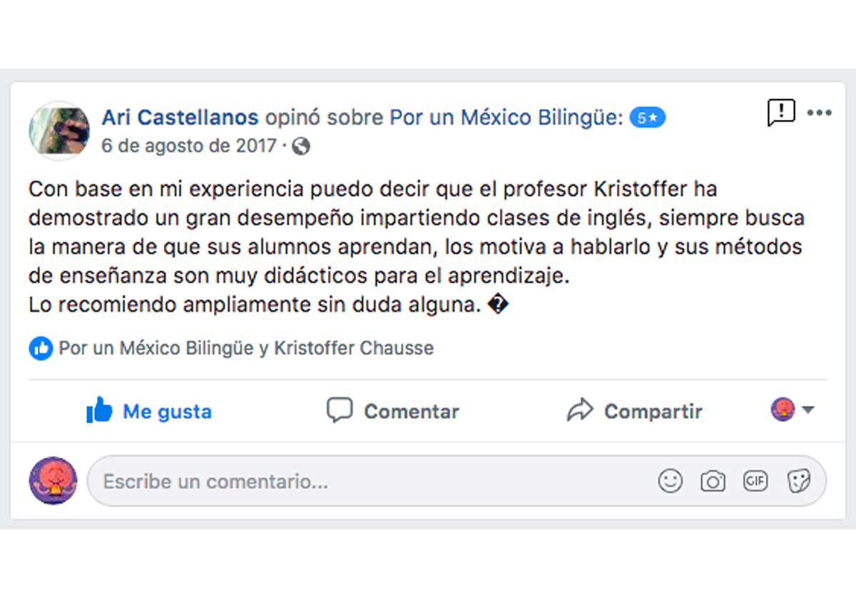
Task: Open Por un México Bilingüe page link
Action: [506, 117]
